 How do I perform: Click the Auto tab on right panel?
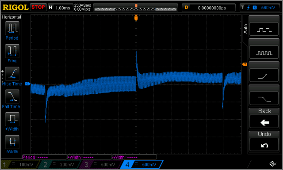(245, 29)
